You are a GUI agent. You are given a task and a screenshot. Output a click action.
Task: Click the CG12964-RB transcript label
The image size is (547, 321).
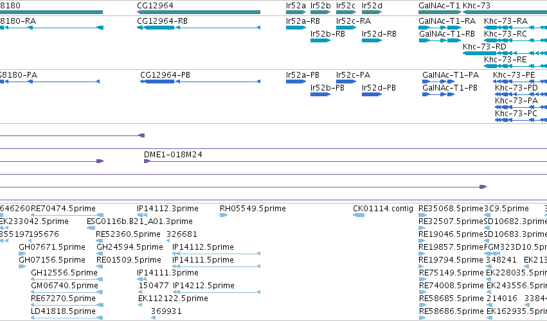pos(162,21)
